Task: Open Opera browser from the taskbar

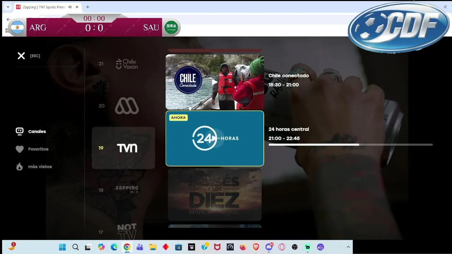Action: [x=282, y=247]
